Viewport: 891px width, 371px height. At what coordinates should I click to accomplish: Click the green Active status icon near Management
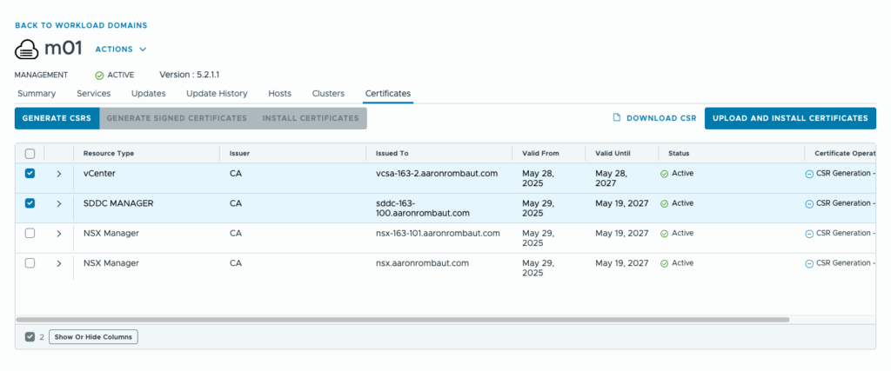pyautogui.click(x=99, y=76)
